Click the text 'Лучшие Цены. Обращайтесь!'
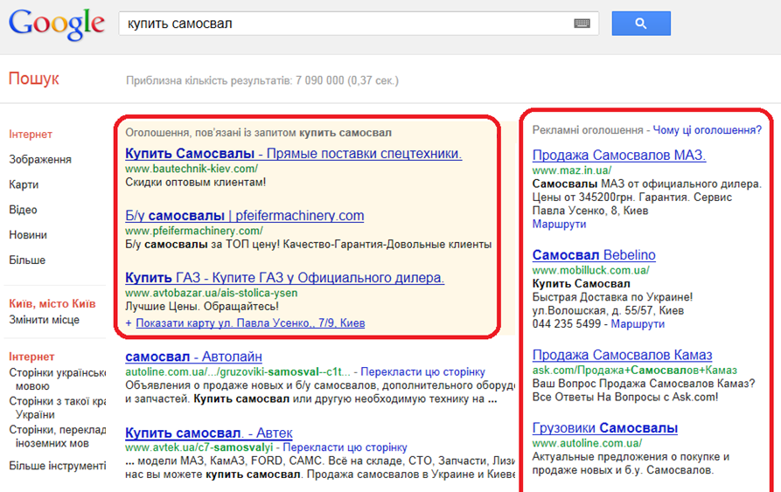The width and height of the screenshot is (781, 492). 202,307
